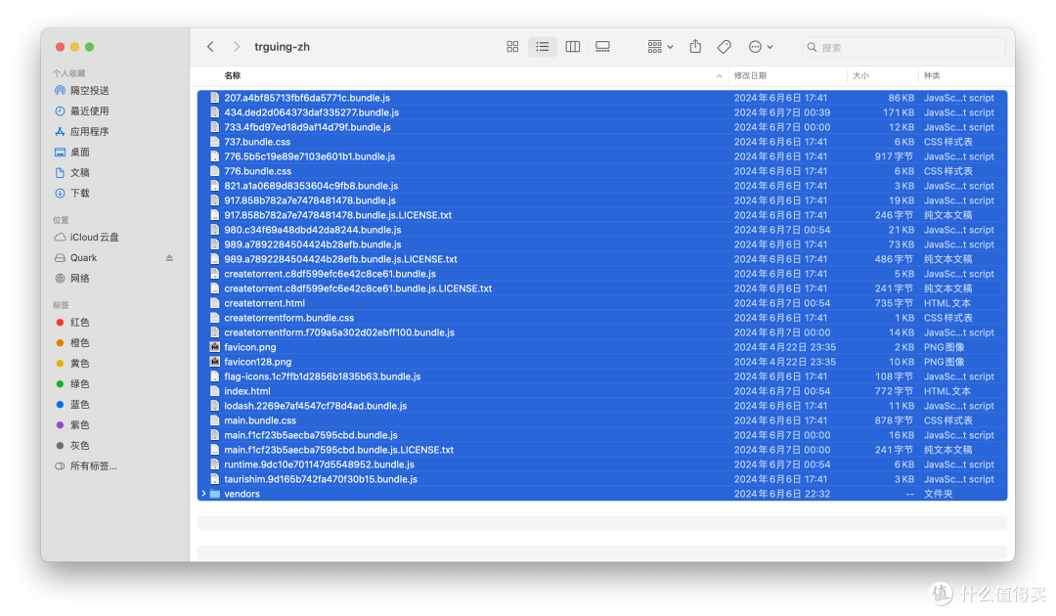Toggle the sort direction arrow in 名称 header

coord(720,76)
